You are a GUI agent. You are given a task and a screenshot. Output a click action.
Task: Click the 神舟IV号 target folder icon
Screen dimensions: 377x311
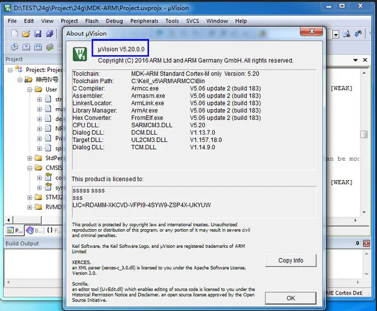pos(28,79)
